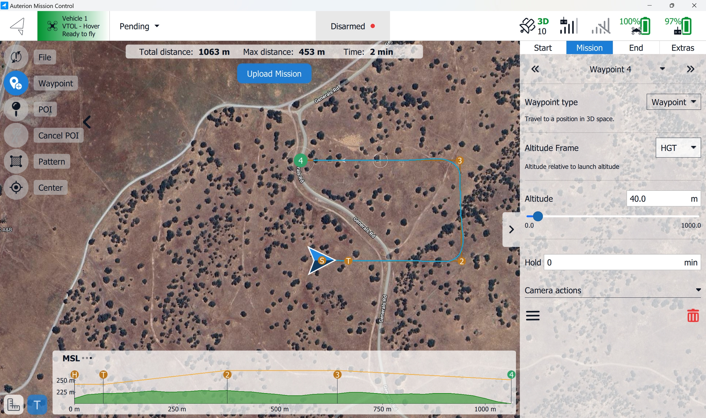
Task: Go to next waypoint with double chevron
Action: (x=690, y=69)
